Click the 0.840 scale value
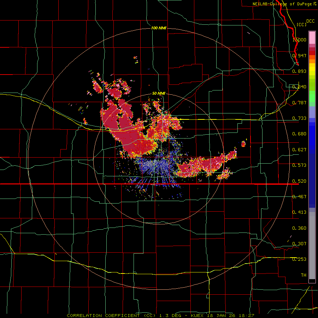318x318 pixels. pyautogui.click(x=299, y=87)
